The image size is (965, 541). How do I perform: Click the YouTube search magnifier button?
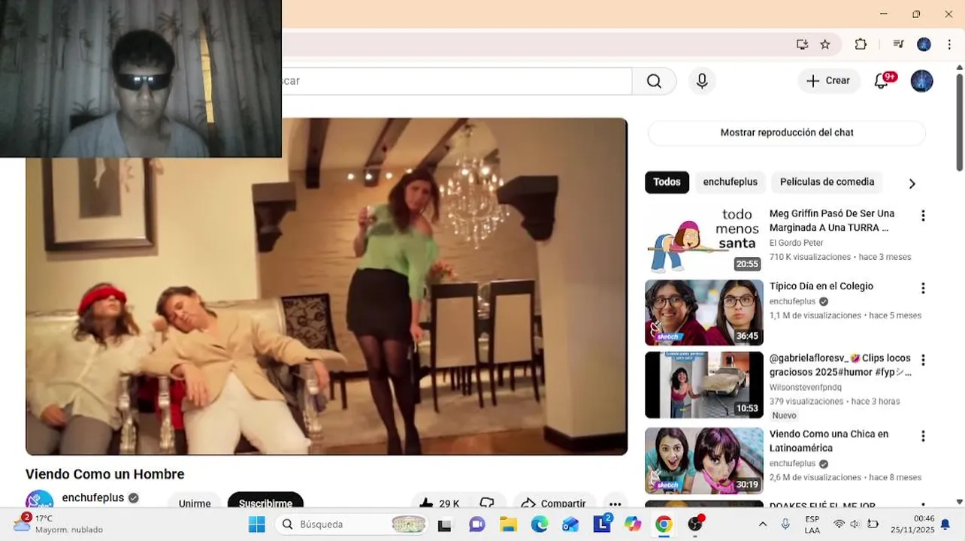654,81
